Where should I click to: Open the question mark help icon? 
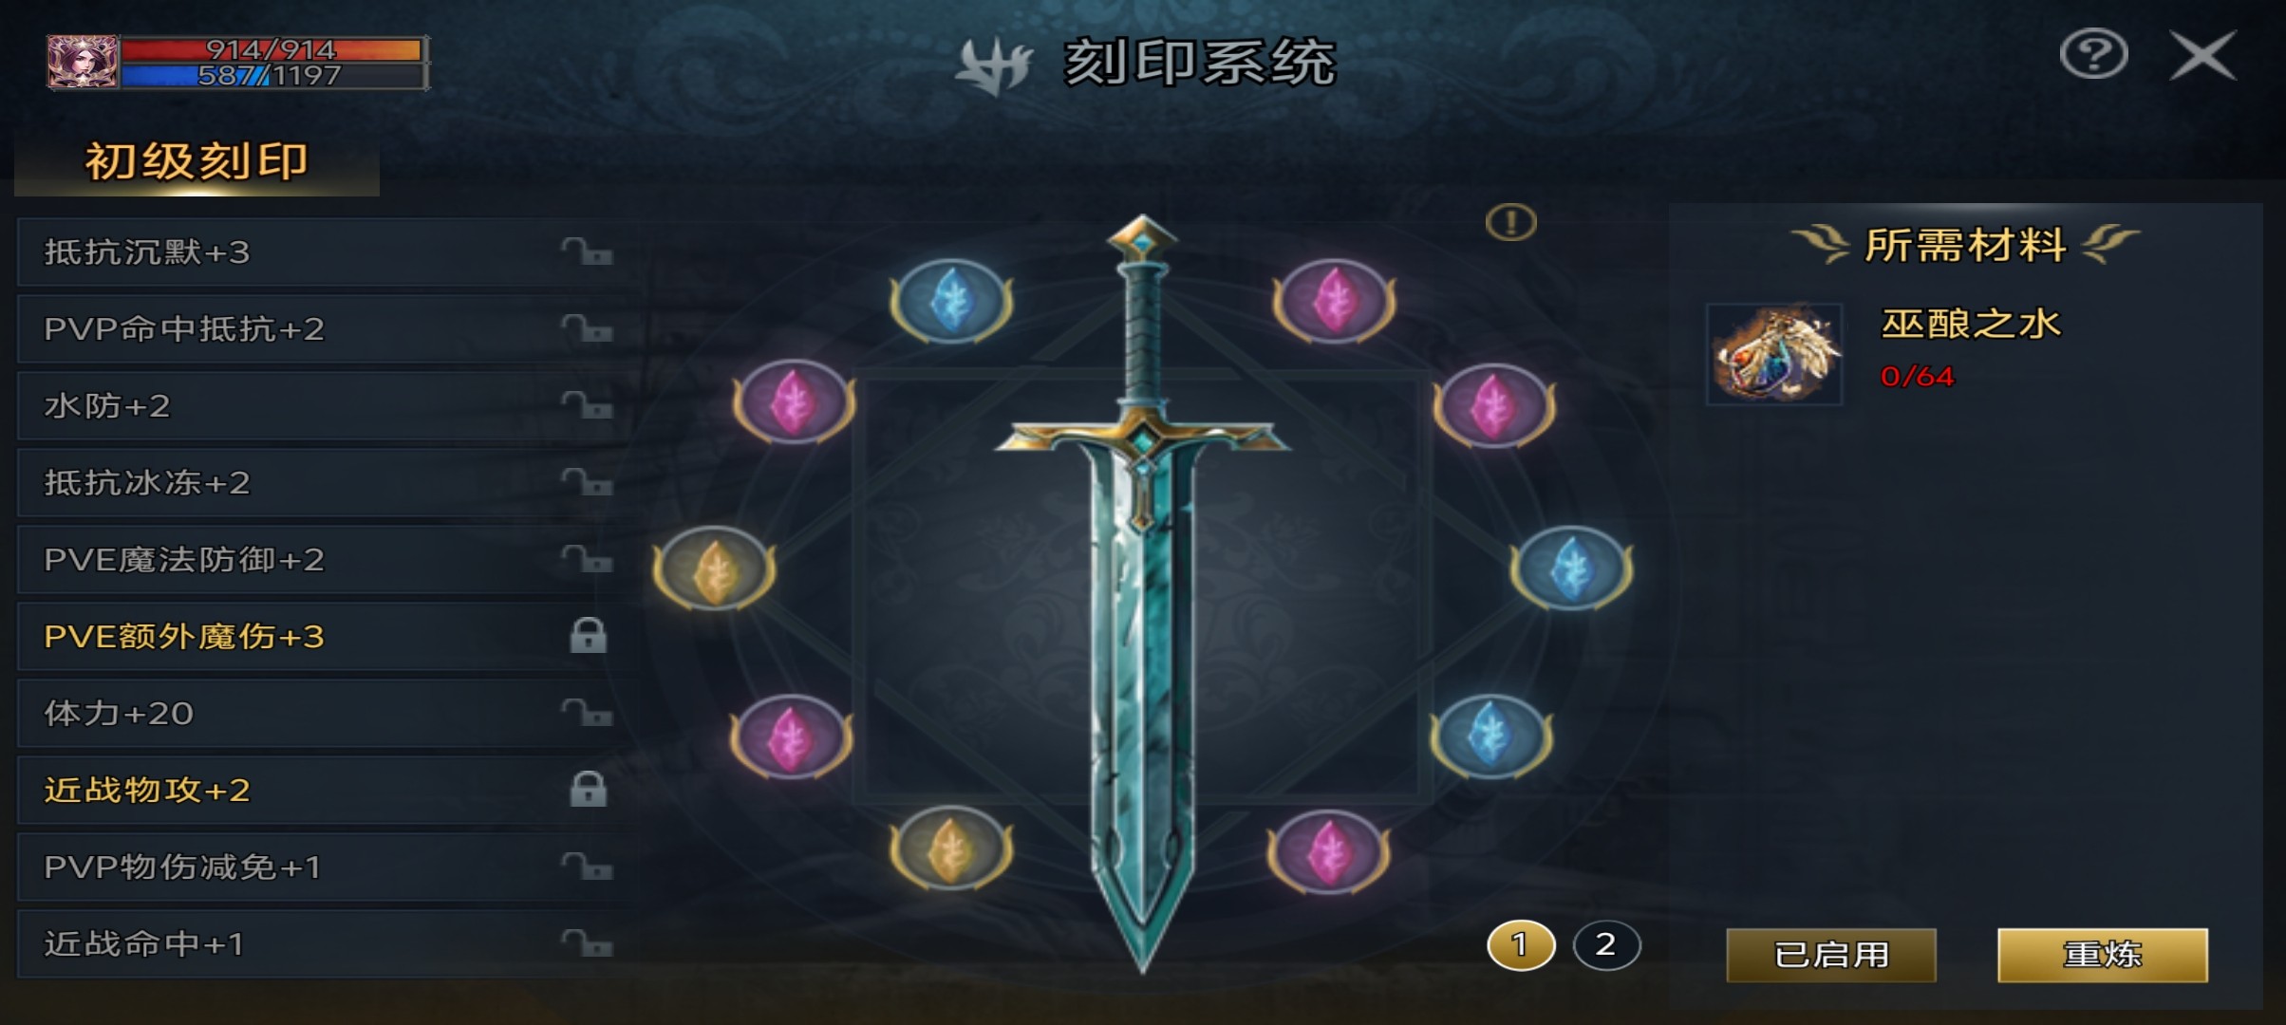coord(2093,55)
